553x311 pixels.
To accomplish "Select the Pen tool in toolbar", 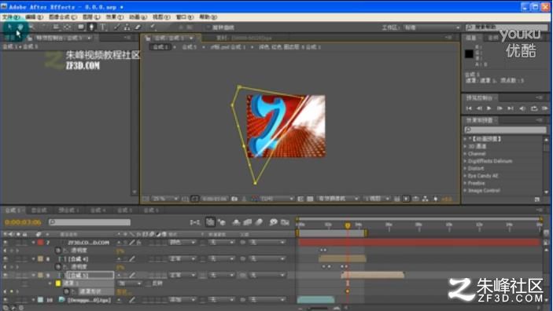I will pos(92,27).
